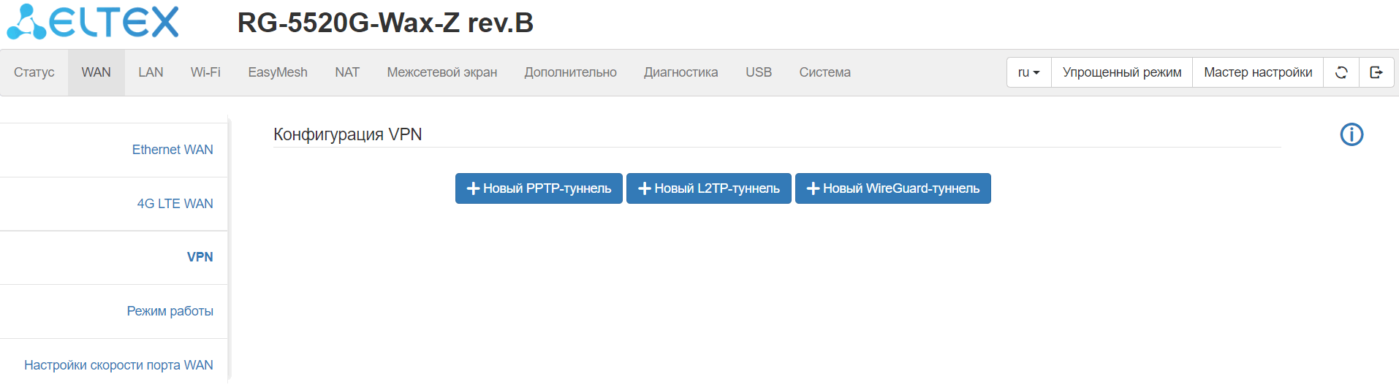
Task: Open the Межсетевой экран tab
Action: (441, 72)
